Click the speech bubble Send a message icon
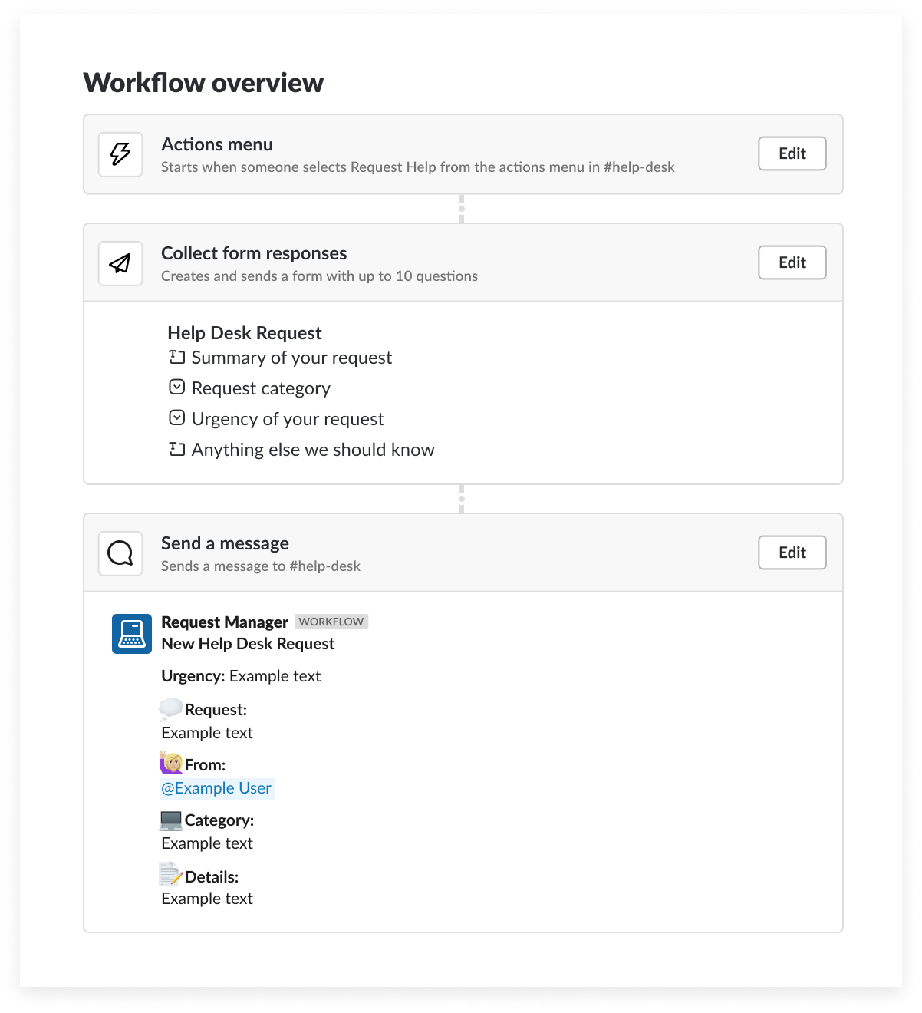Screen dimensions: 922x1013 [120, 553]
